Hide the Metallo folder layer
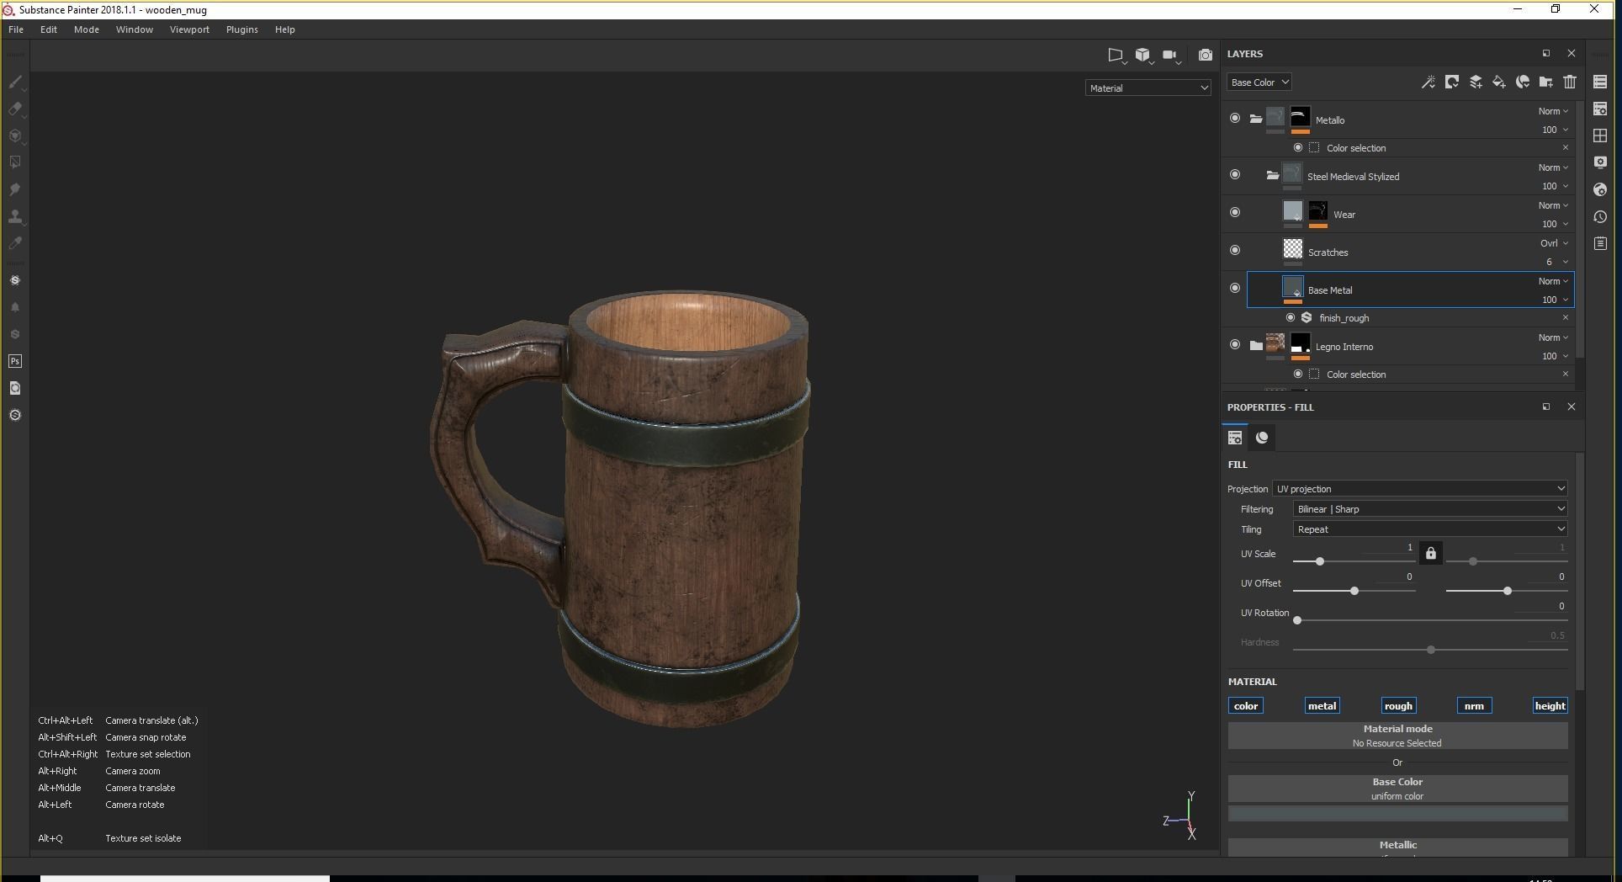Screen dimensions: 1622x882 (x=1235, y=119)
